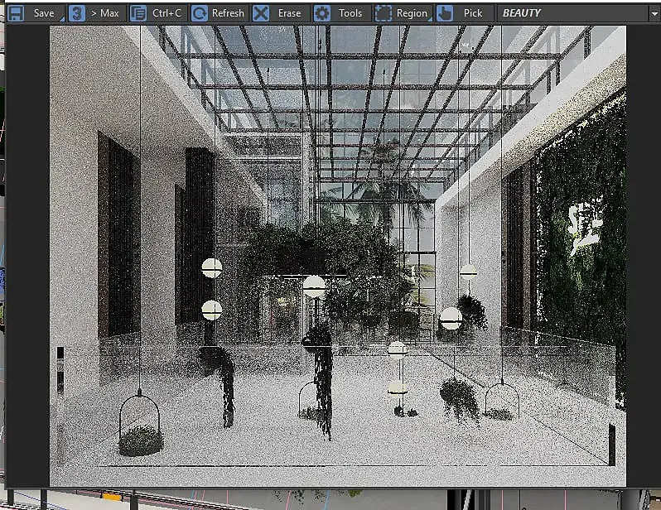Screen dimensions: 661x510
Task: Click the Pick pointing hand icon
Action: [x=445, y=13]
